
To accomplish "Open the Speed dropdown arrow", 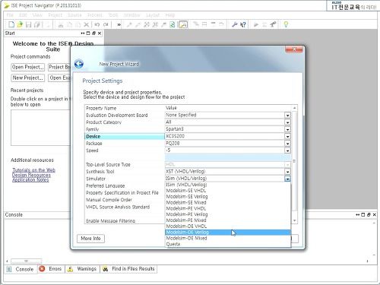I will click(x=287, y=150).
